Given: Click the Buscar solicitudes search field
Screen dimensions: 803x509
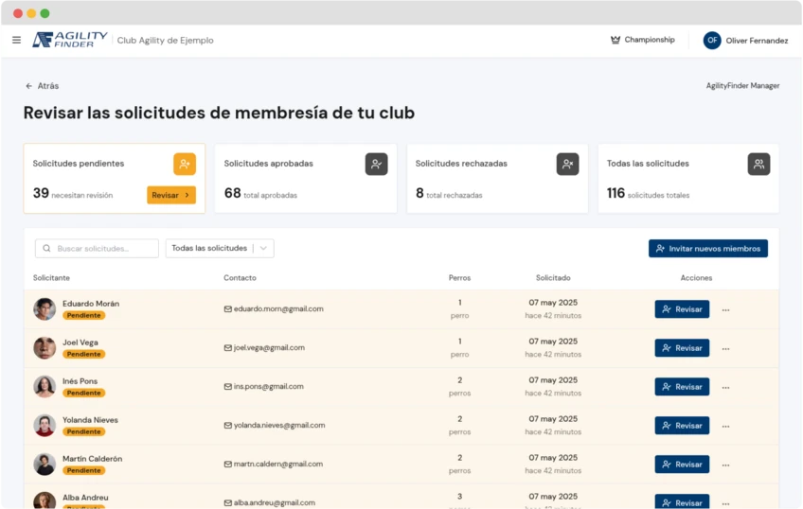Looking at the screenshot, I should click(x=98, y=248).
